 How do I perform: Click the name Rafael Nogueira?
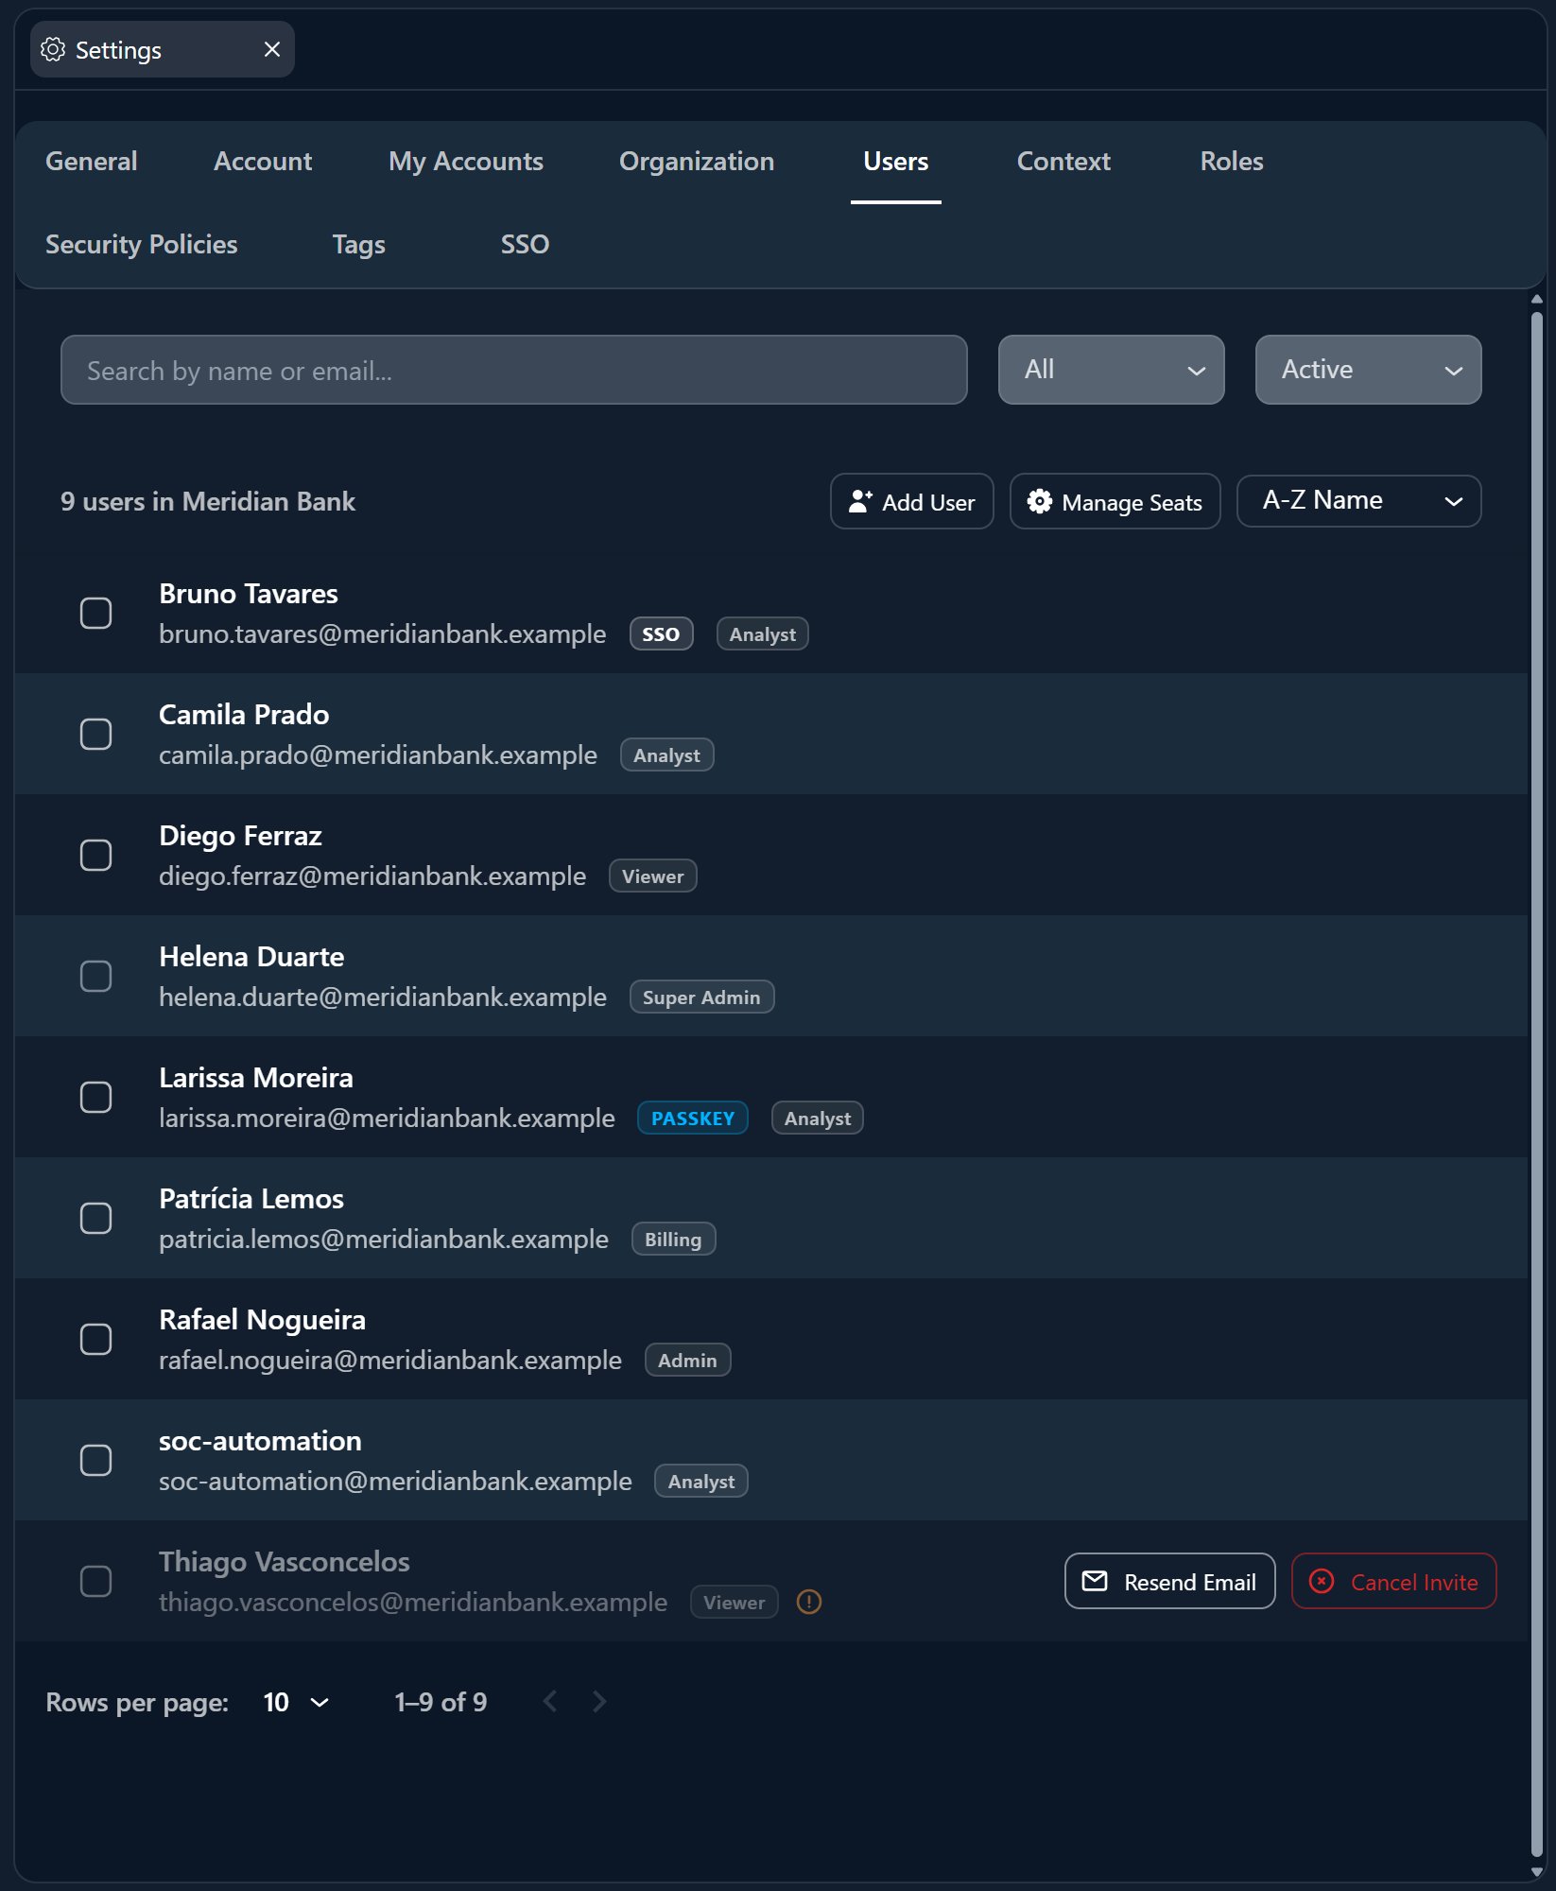coord(263,1320)
